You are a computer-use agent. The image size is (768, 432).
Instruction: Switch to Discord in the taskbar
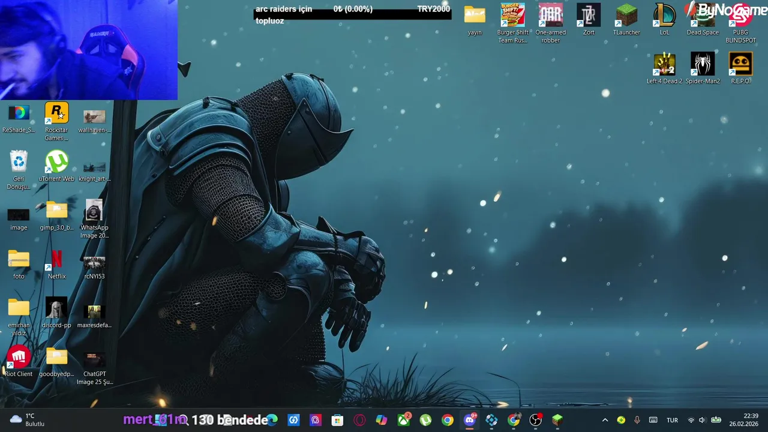[470, 420]
